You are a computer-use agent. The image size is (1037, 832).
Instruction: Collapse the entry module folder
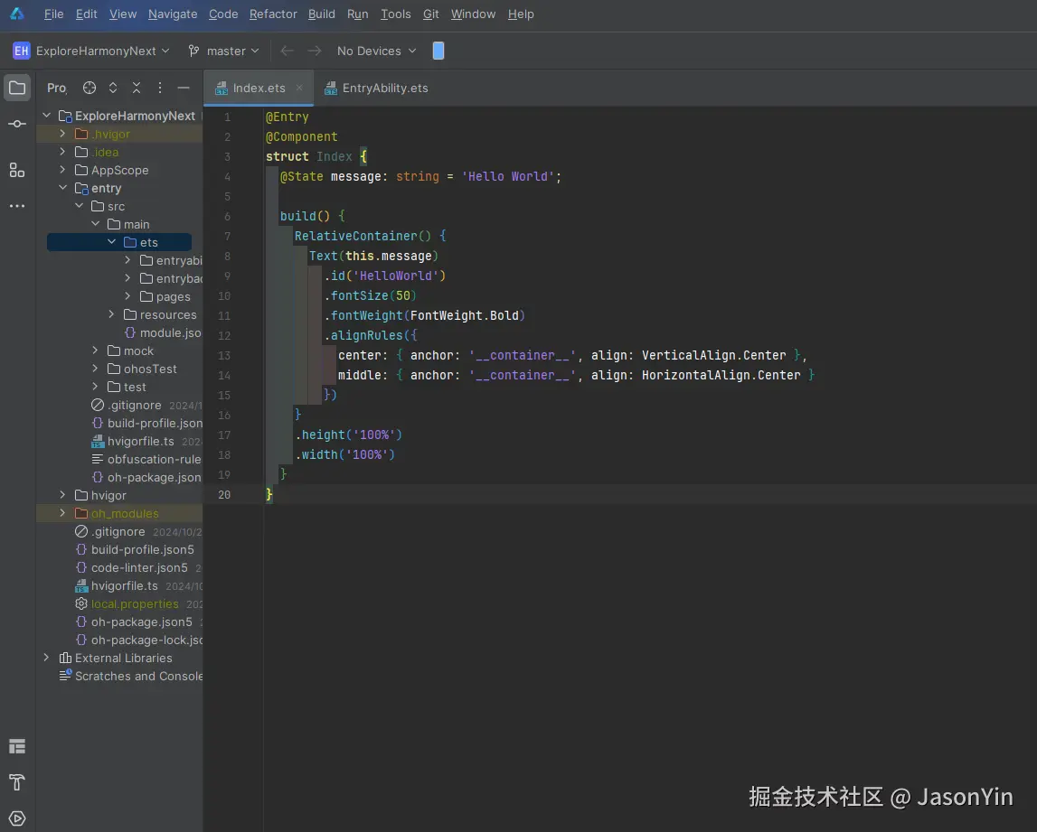click(x=62, y=188)
